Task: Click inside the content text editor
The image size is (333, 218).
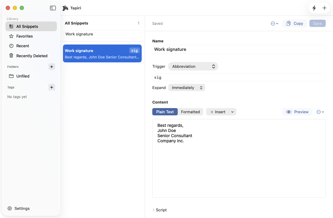Action: 239,158
